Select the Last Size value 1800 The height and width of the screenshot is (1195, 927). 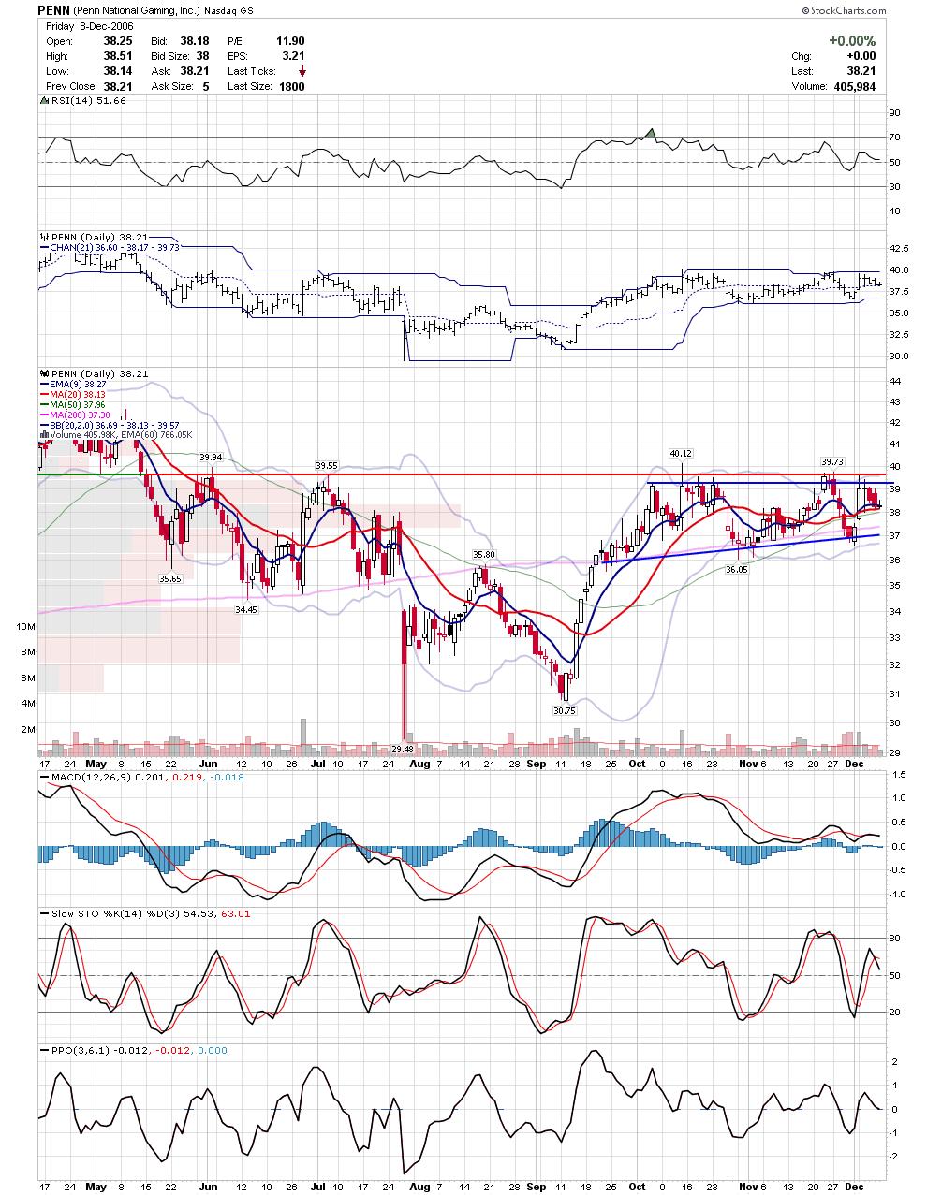click(291, 86)
